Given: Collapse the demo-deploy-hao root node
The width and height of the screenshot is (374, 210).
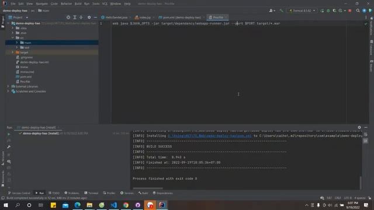Looking at the screenshot, I should pyautogui.click(x=9, y=23).
